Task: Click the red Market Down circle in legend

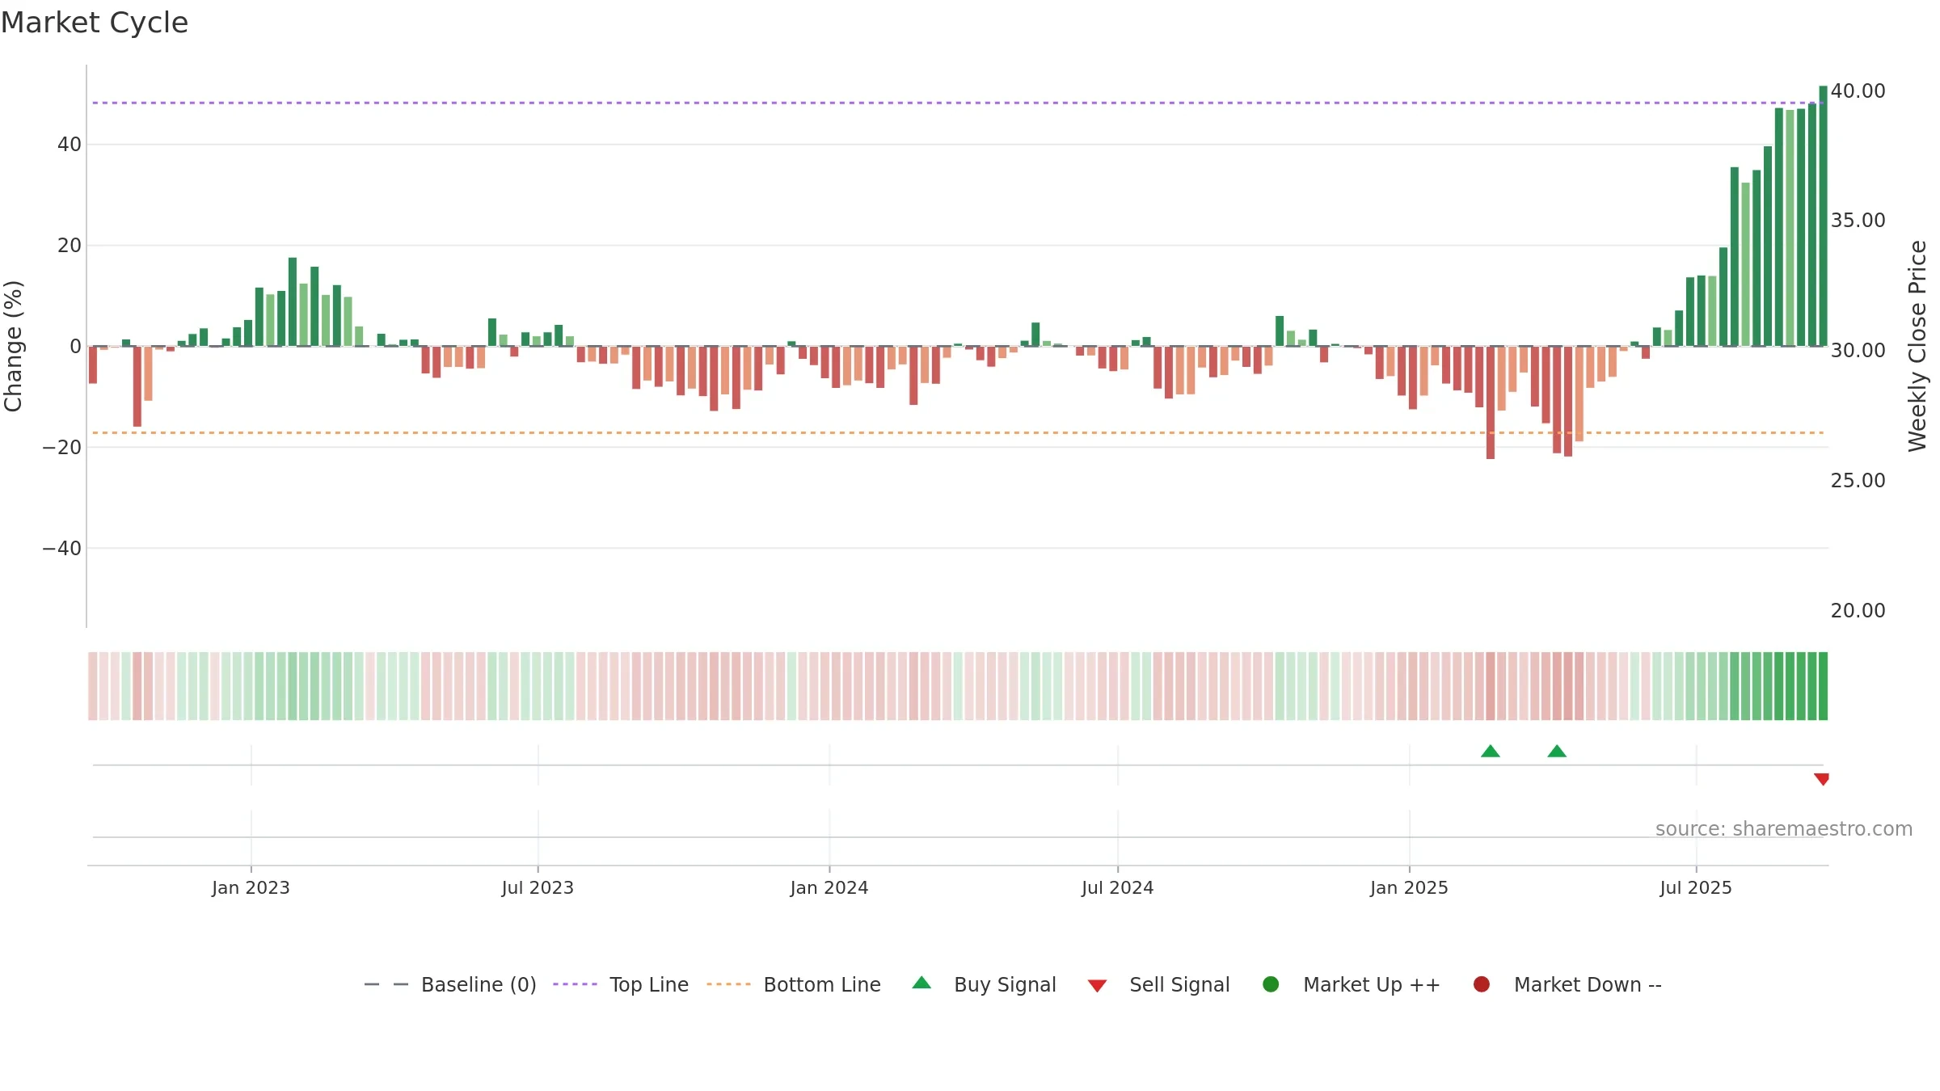Action: [1482, 984]
